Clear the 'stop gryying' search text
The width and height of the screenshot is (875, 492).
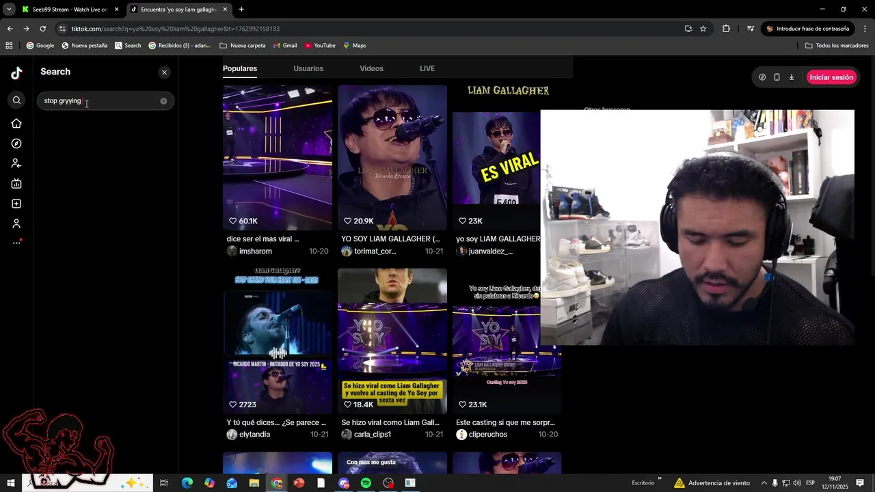point(163,101)
